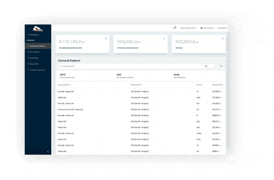The height and width of the screenshot is (180, 274).
Task: Click the 625 on-demand instances count
Action: click(x=119, y=75)
